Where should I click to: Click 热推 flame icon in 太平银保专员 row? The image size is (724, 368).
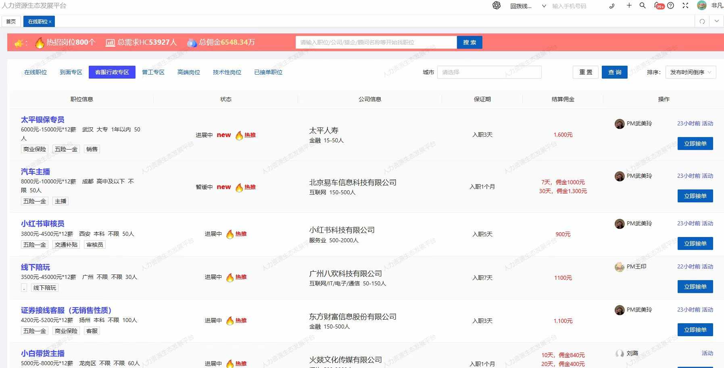(239, 135)
